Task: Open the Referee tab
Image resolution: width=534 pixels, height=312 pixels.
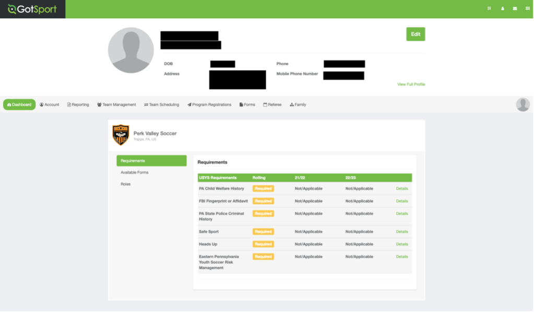Action: [x=272, y=104]
